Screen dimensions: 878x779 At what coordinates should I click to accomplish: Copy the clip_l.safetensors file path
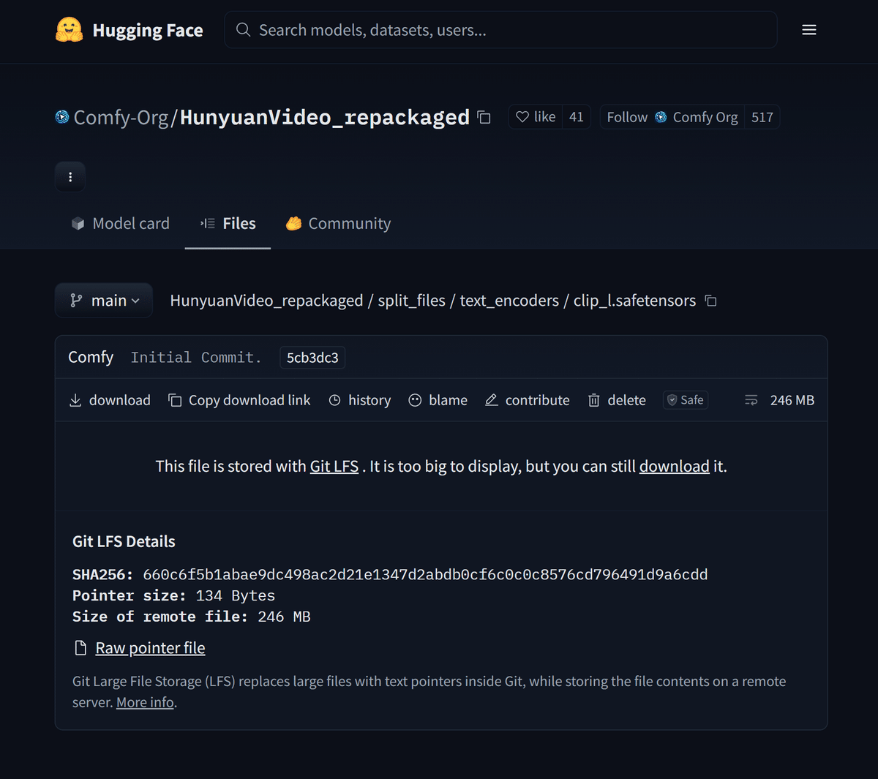710,301
